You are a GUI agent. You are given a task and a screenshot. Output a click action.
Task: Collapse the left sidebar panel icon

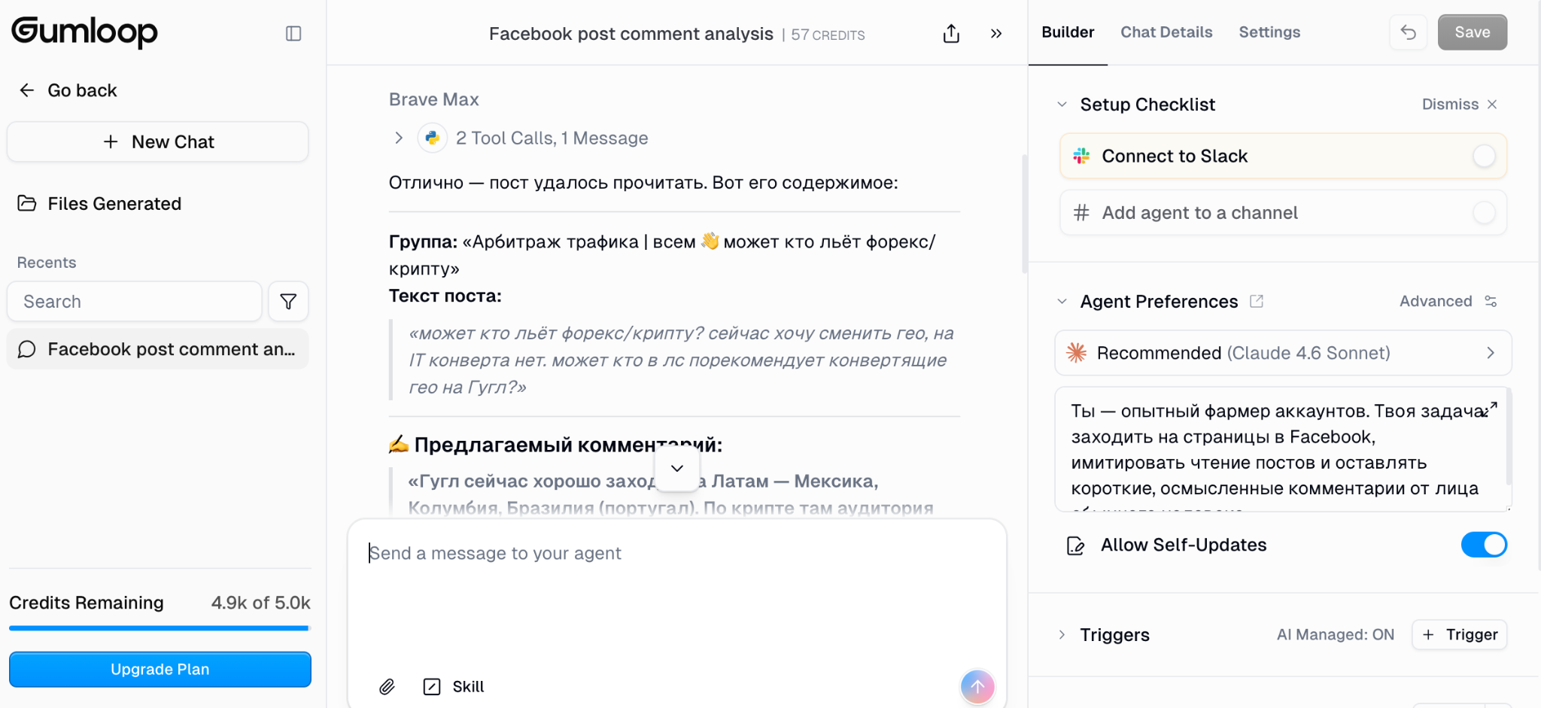[293, 33]
